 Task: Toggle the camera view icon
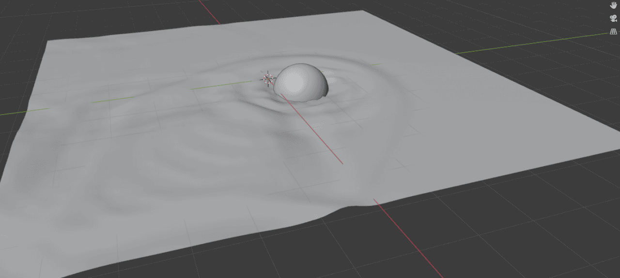[613, 18]
